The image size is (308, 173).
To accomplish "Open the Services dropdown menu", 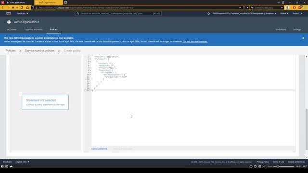I will pos(22,13).
